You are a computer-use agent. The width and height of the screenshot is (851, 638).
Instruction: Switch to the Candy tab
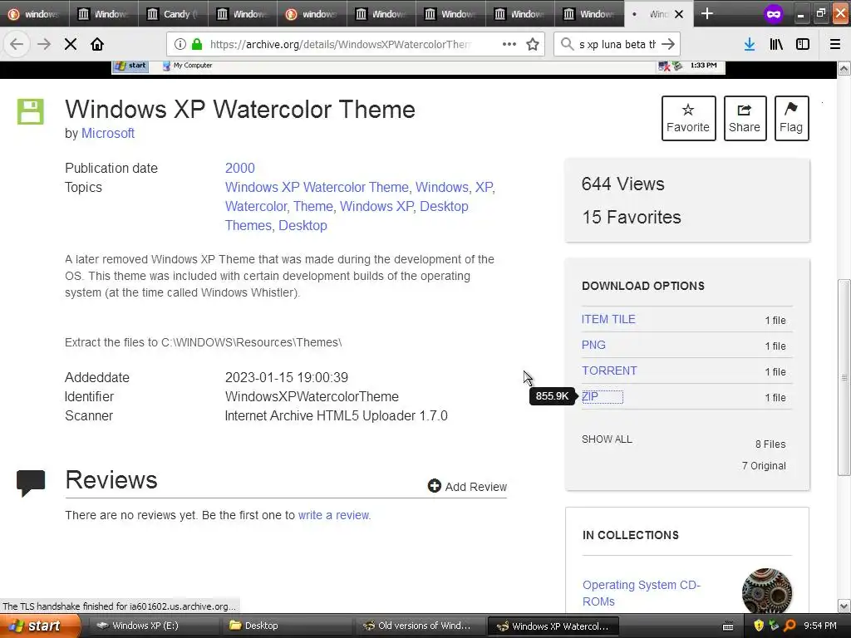[173, 14]
